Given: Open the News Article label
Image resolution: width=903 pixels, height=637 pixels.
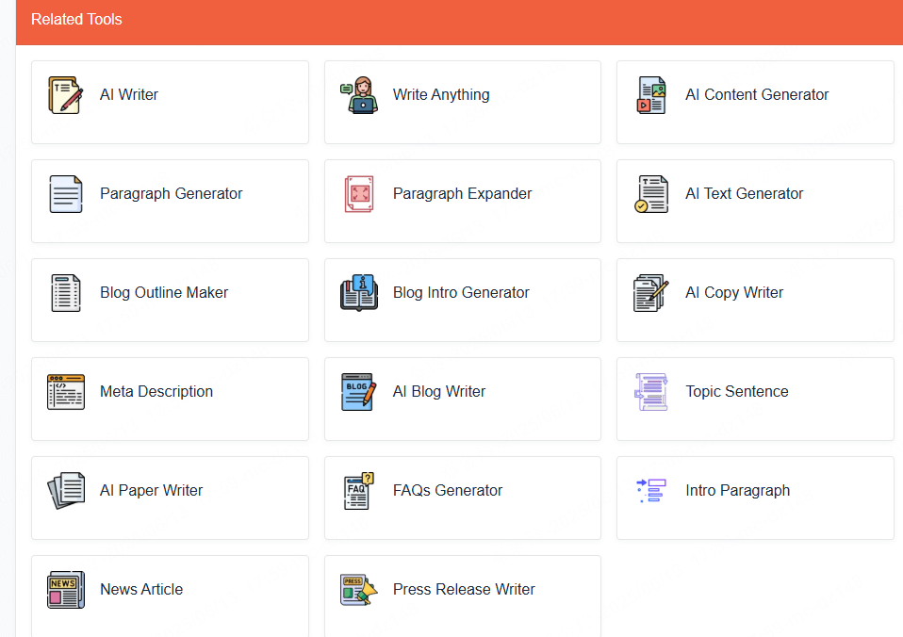Looking at the screenshot, I should 141,589.
